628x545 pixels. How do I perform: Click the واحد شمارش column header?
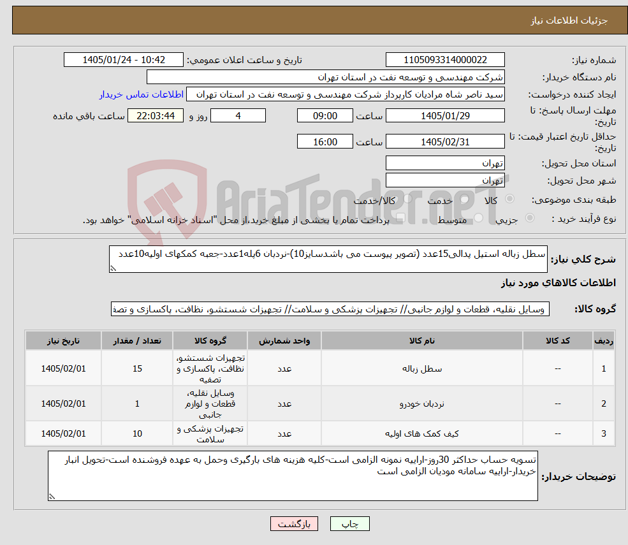[x=284, y=341]
